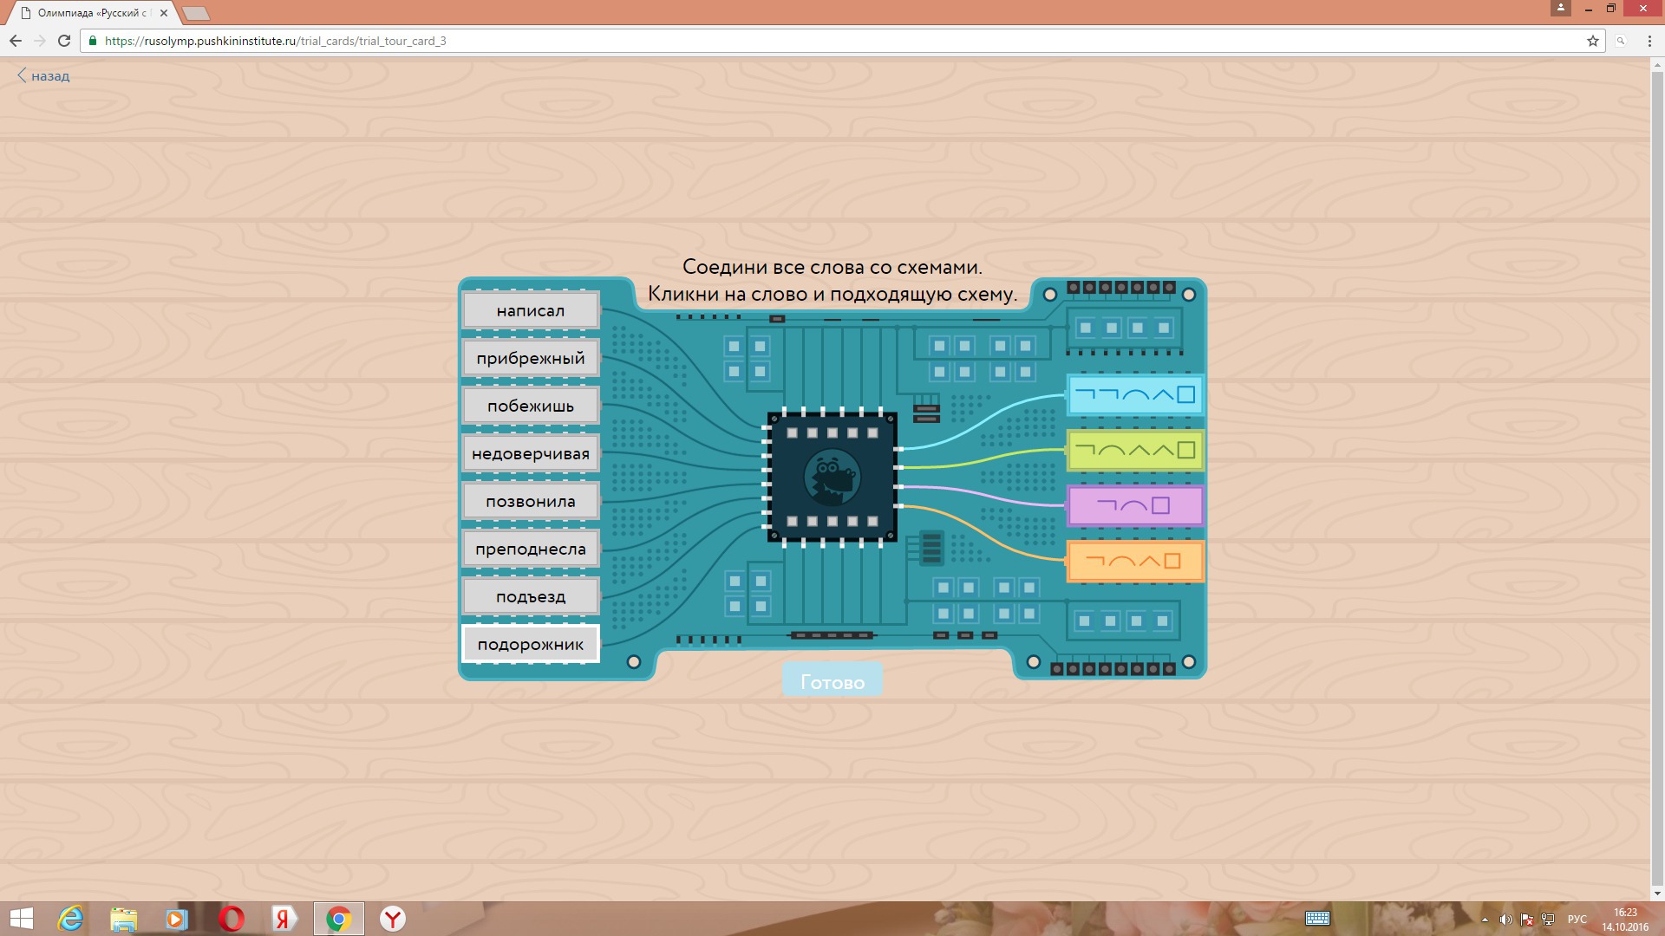Screen dimensions: 1665x936
Task: Open Opera from the taskbar
Action: click(231, 919)
